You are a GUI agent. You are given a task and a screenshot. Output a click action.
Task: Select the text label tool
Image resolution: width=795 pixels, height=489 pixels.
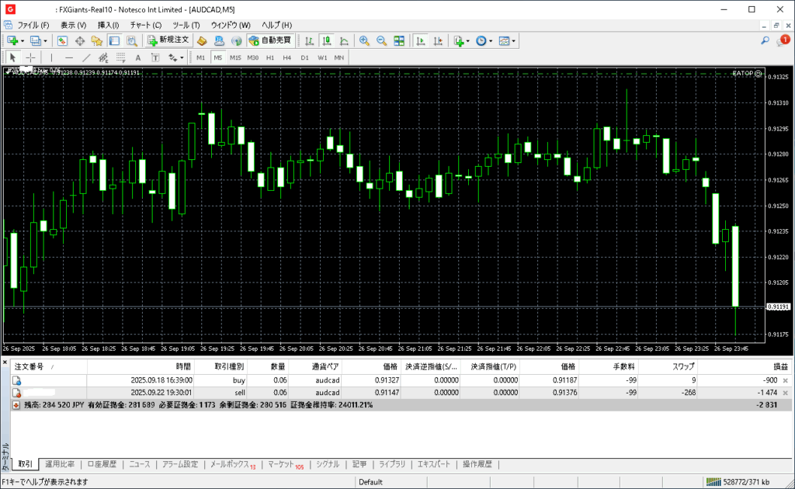tap(138, 57)
